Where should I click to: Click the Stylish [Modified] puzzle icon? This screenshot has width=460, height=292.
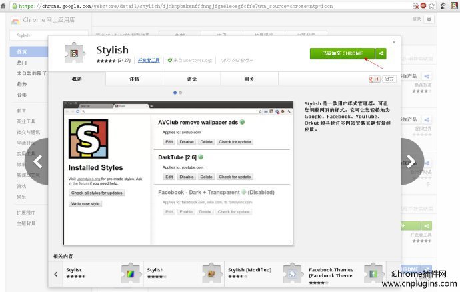pyautogui.click(x=293, y=273)
